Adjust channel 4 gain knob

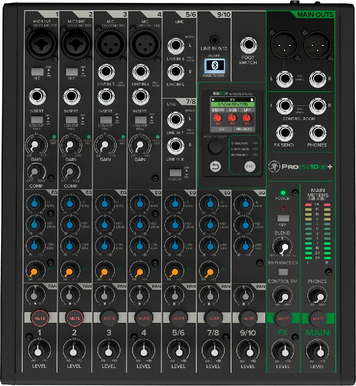pos(139,145)
